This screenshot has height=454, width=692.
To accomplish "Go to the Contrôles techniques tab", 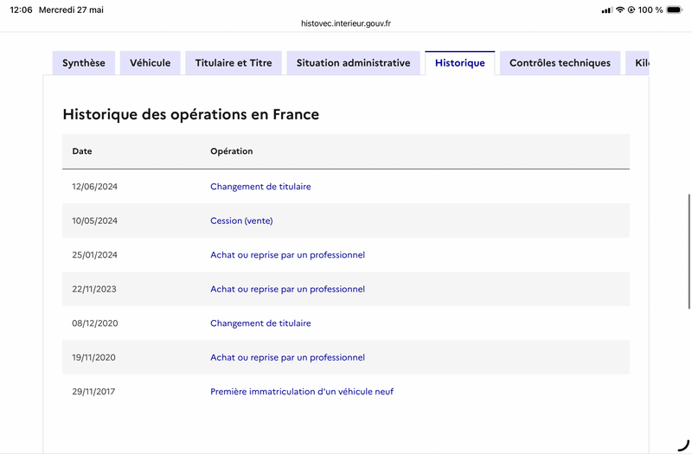I will (x=560, y=63).
